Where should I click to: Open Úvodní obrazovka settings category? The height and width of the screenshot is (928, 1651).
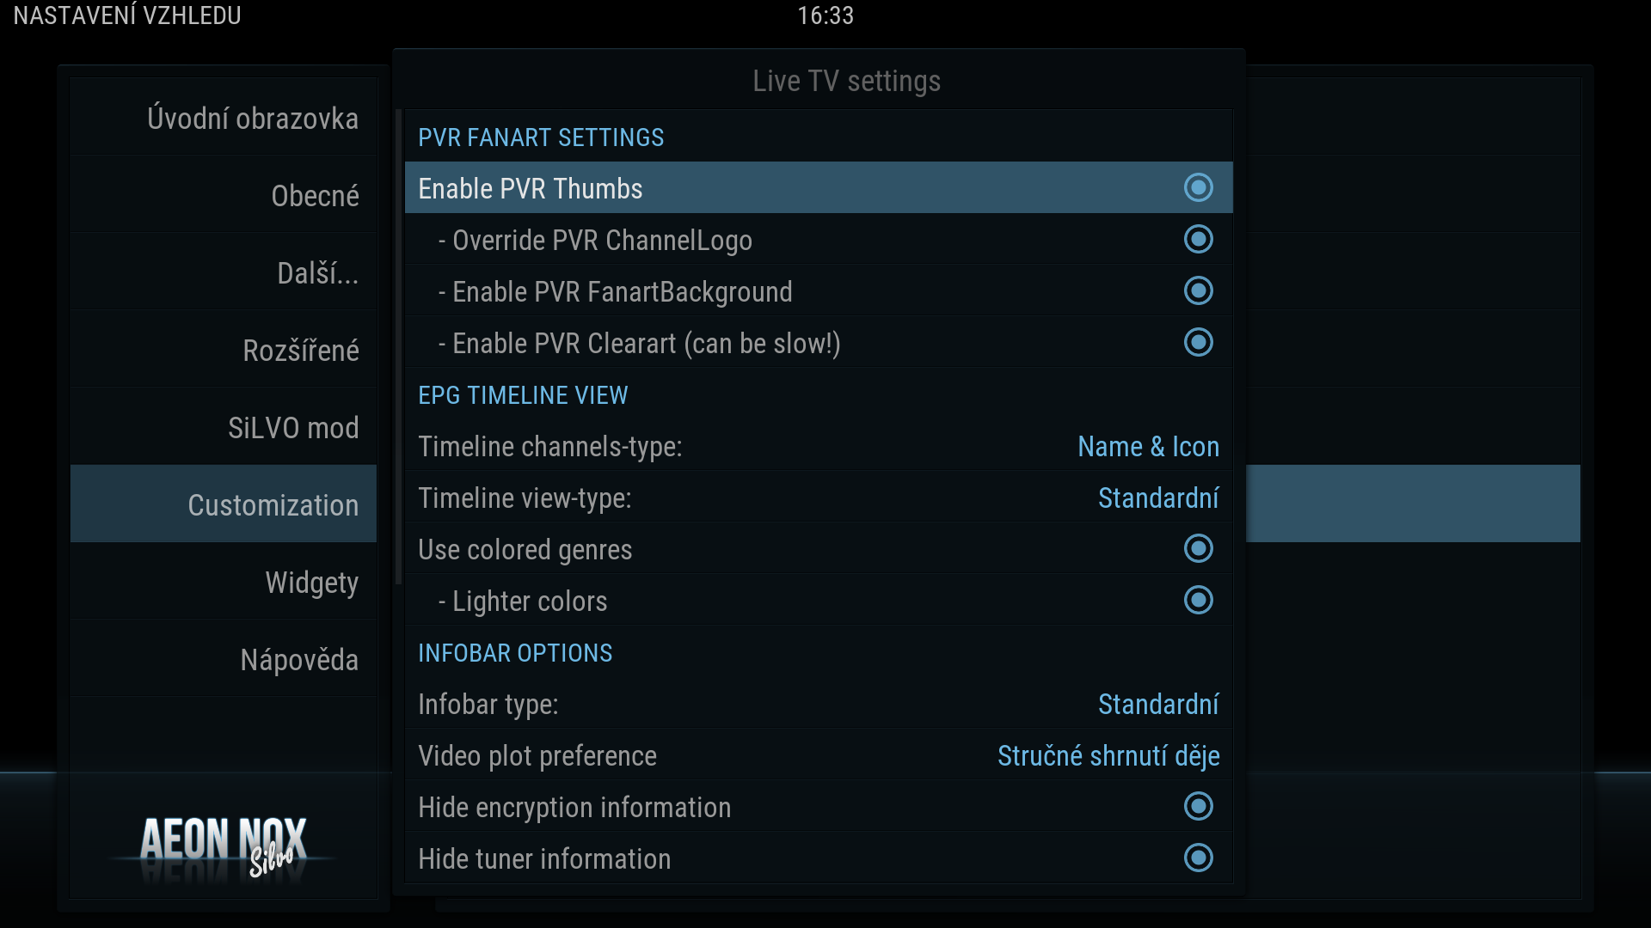(x=252, y=119)
